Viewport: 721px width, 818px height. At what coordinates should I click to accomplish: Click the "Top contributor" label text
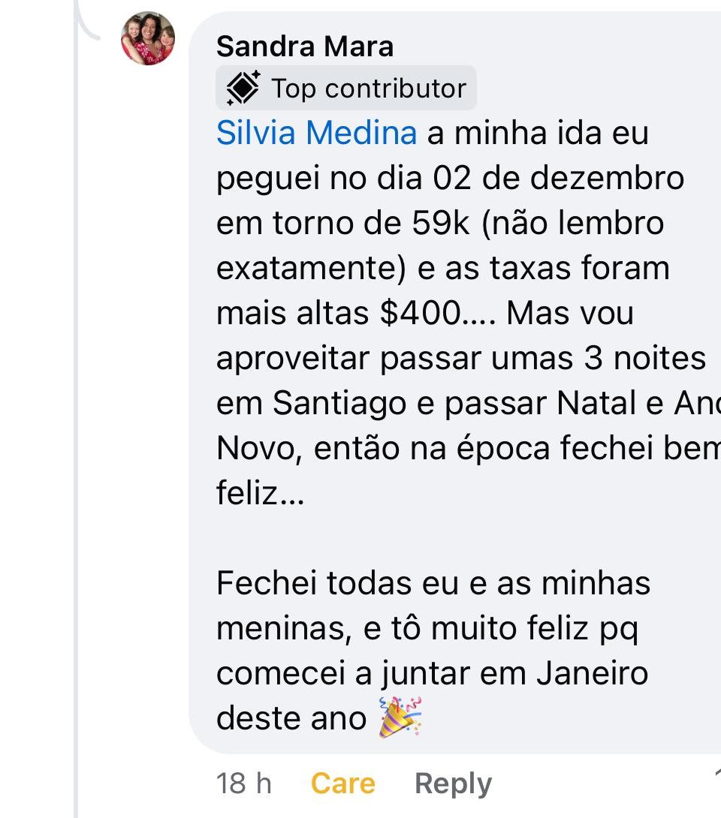click(x=368, y=89)
